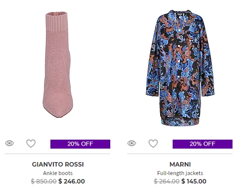Click the ribbed cuff of the pink boot
The image size is (240, 188).
point(57,21)
